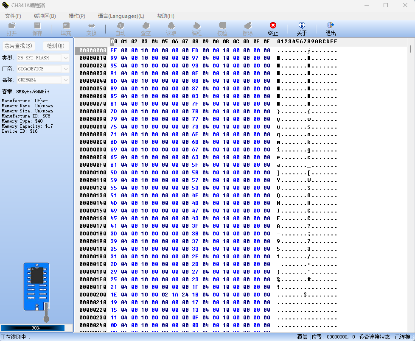The width and height of the screenshot is (415, 341).
Task: Expand the 类型 dropdown showing 25 SPI FLASH
Action: (x=65, y=58)
